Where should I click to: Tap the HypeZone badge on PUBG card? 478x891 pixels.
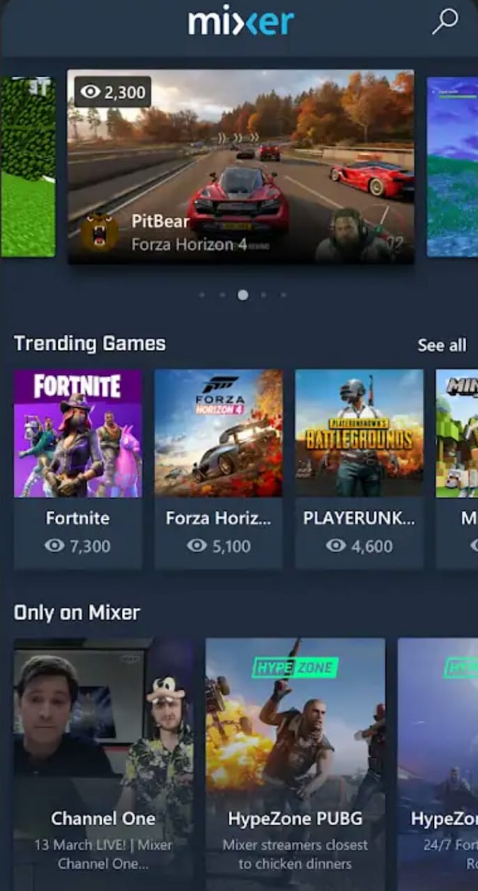pyautogui.click(x=295, y=668)
